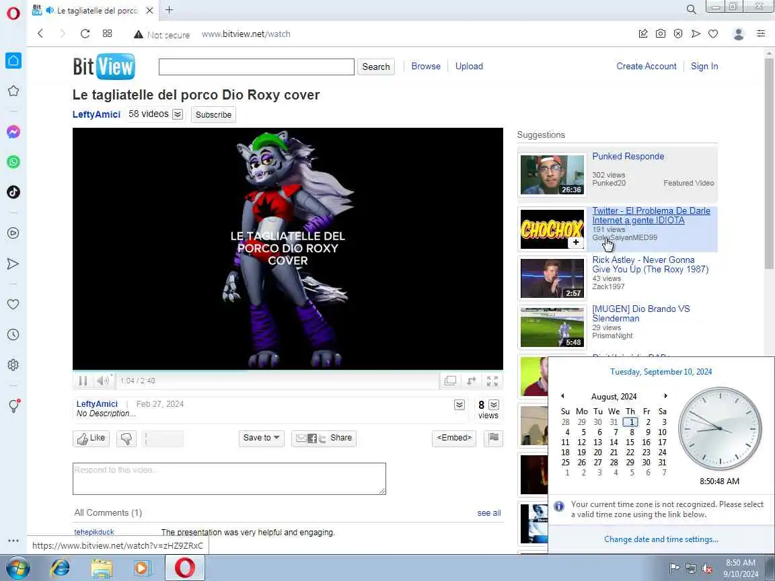Click the Not secure warning icon
Image resolution: width=775 pixels, height=581 pixels.
pyautogui.click(x=139, y=34)
